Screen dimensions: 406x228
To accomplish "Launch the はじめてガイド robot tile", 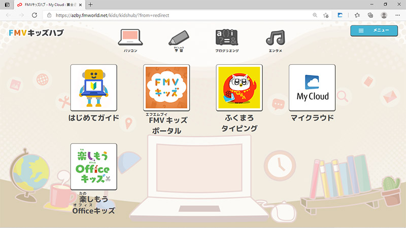I will 94,88.
